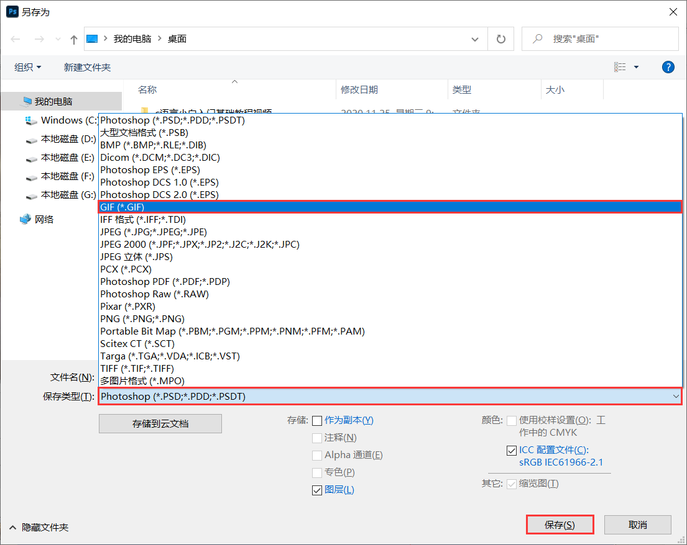
Task: Choose Photoshop DCS 2.0 format
Action: tap(390, 195)
